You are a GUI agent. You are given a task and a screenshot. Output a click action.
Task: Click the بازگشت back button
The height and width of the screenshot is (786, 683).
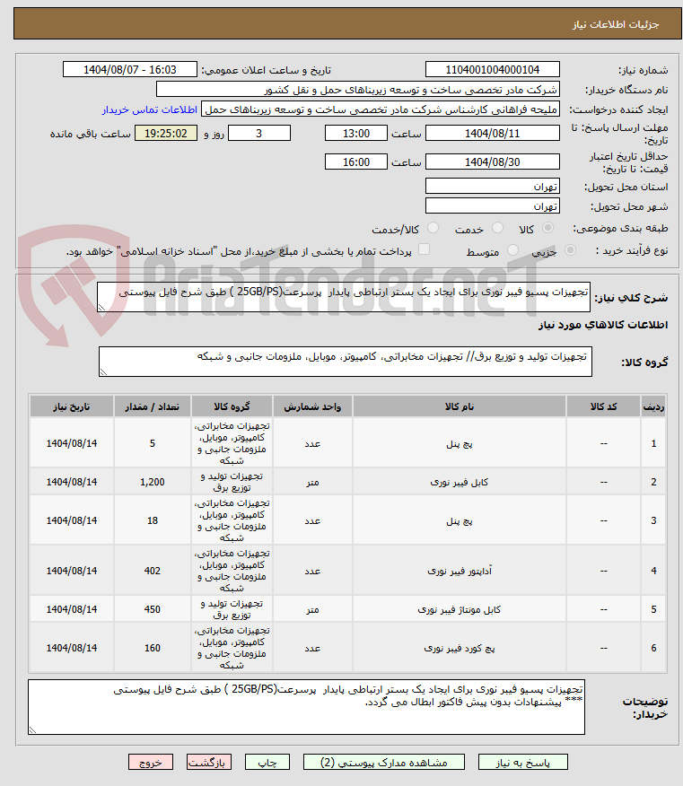point(209,763)
